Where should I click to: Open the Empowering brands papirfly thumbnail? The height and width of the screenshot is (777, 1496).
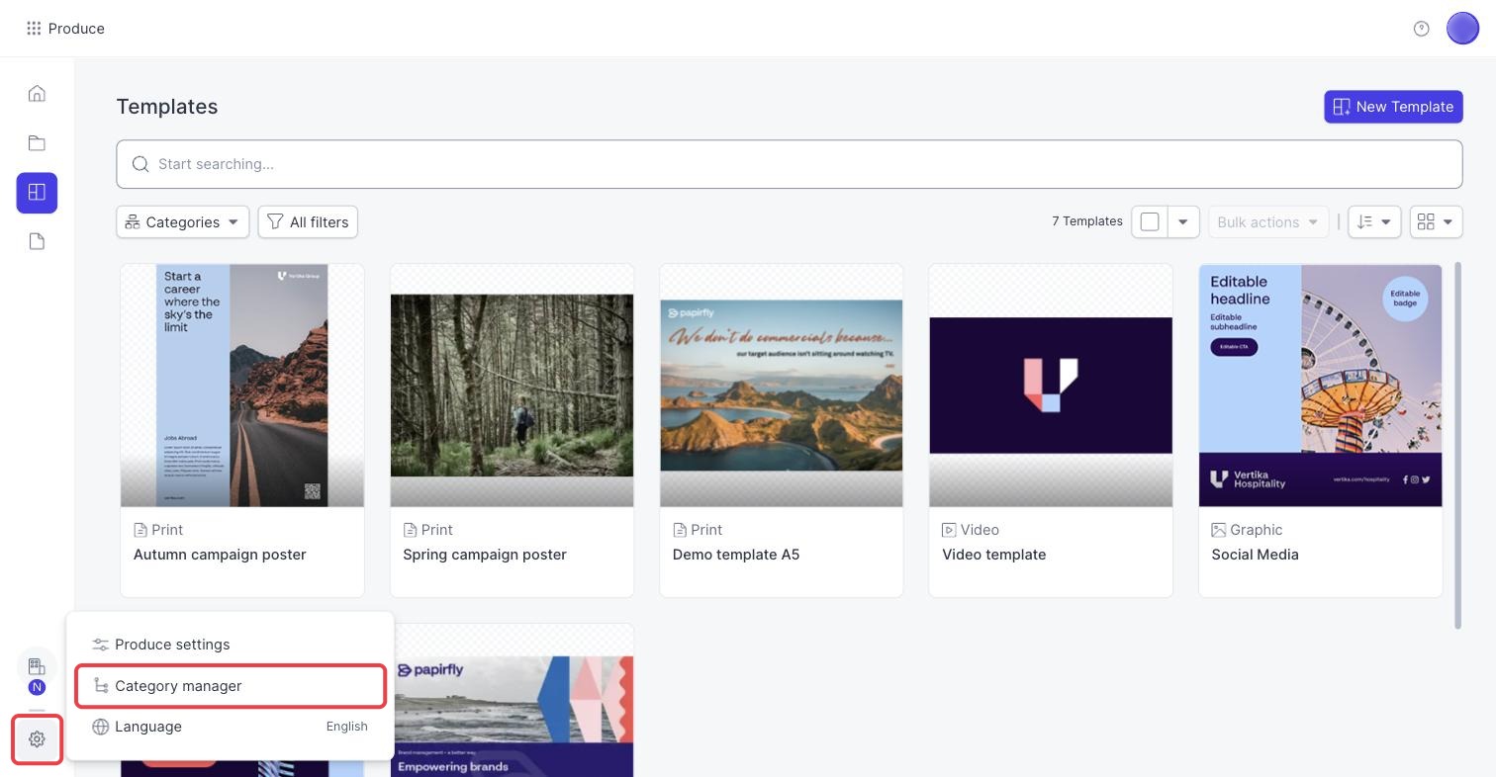[514, 701]
